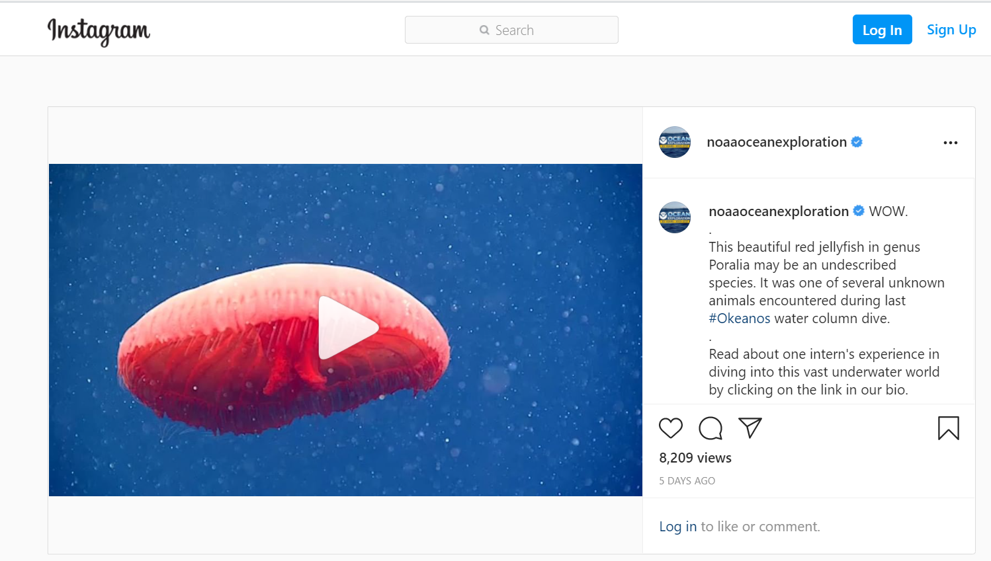Screen dimensions: 991x561
Task: Open the Sign Up link
Action: coord(951,30)
